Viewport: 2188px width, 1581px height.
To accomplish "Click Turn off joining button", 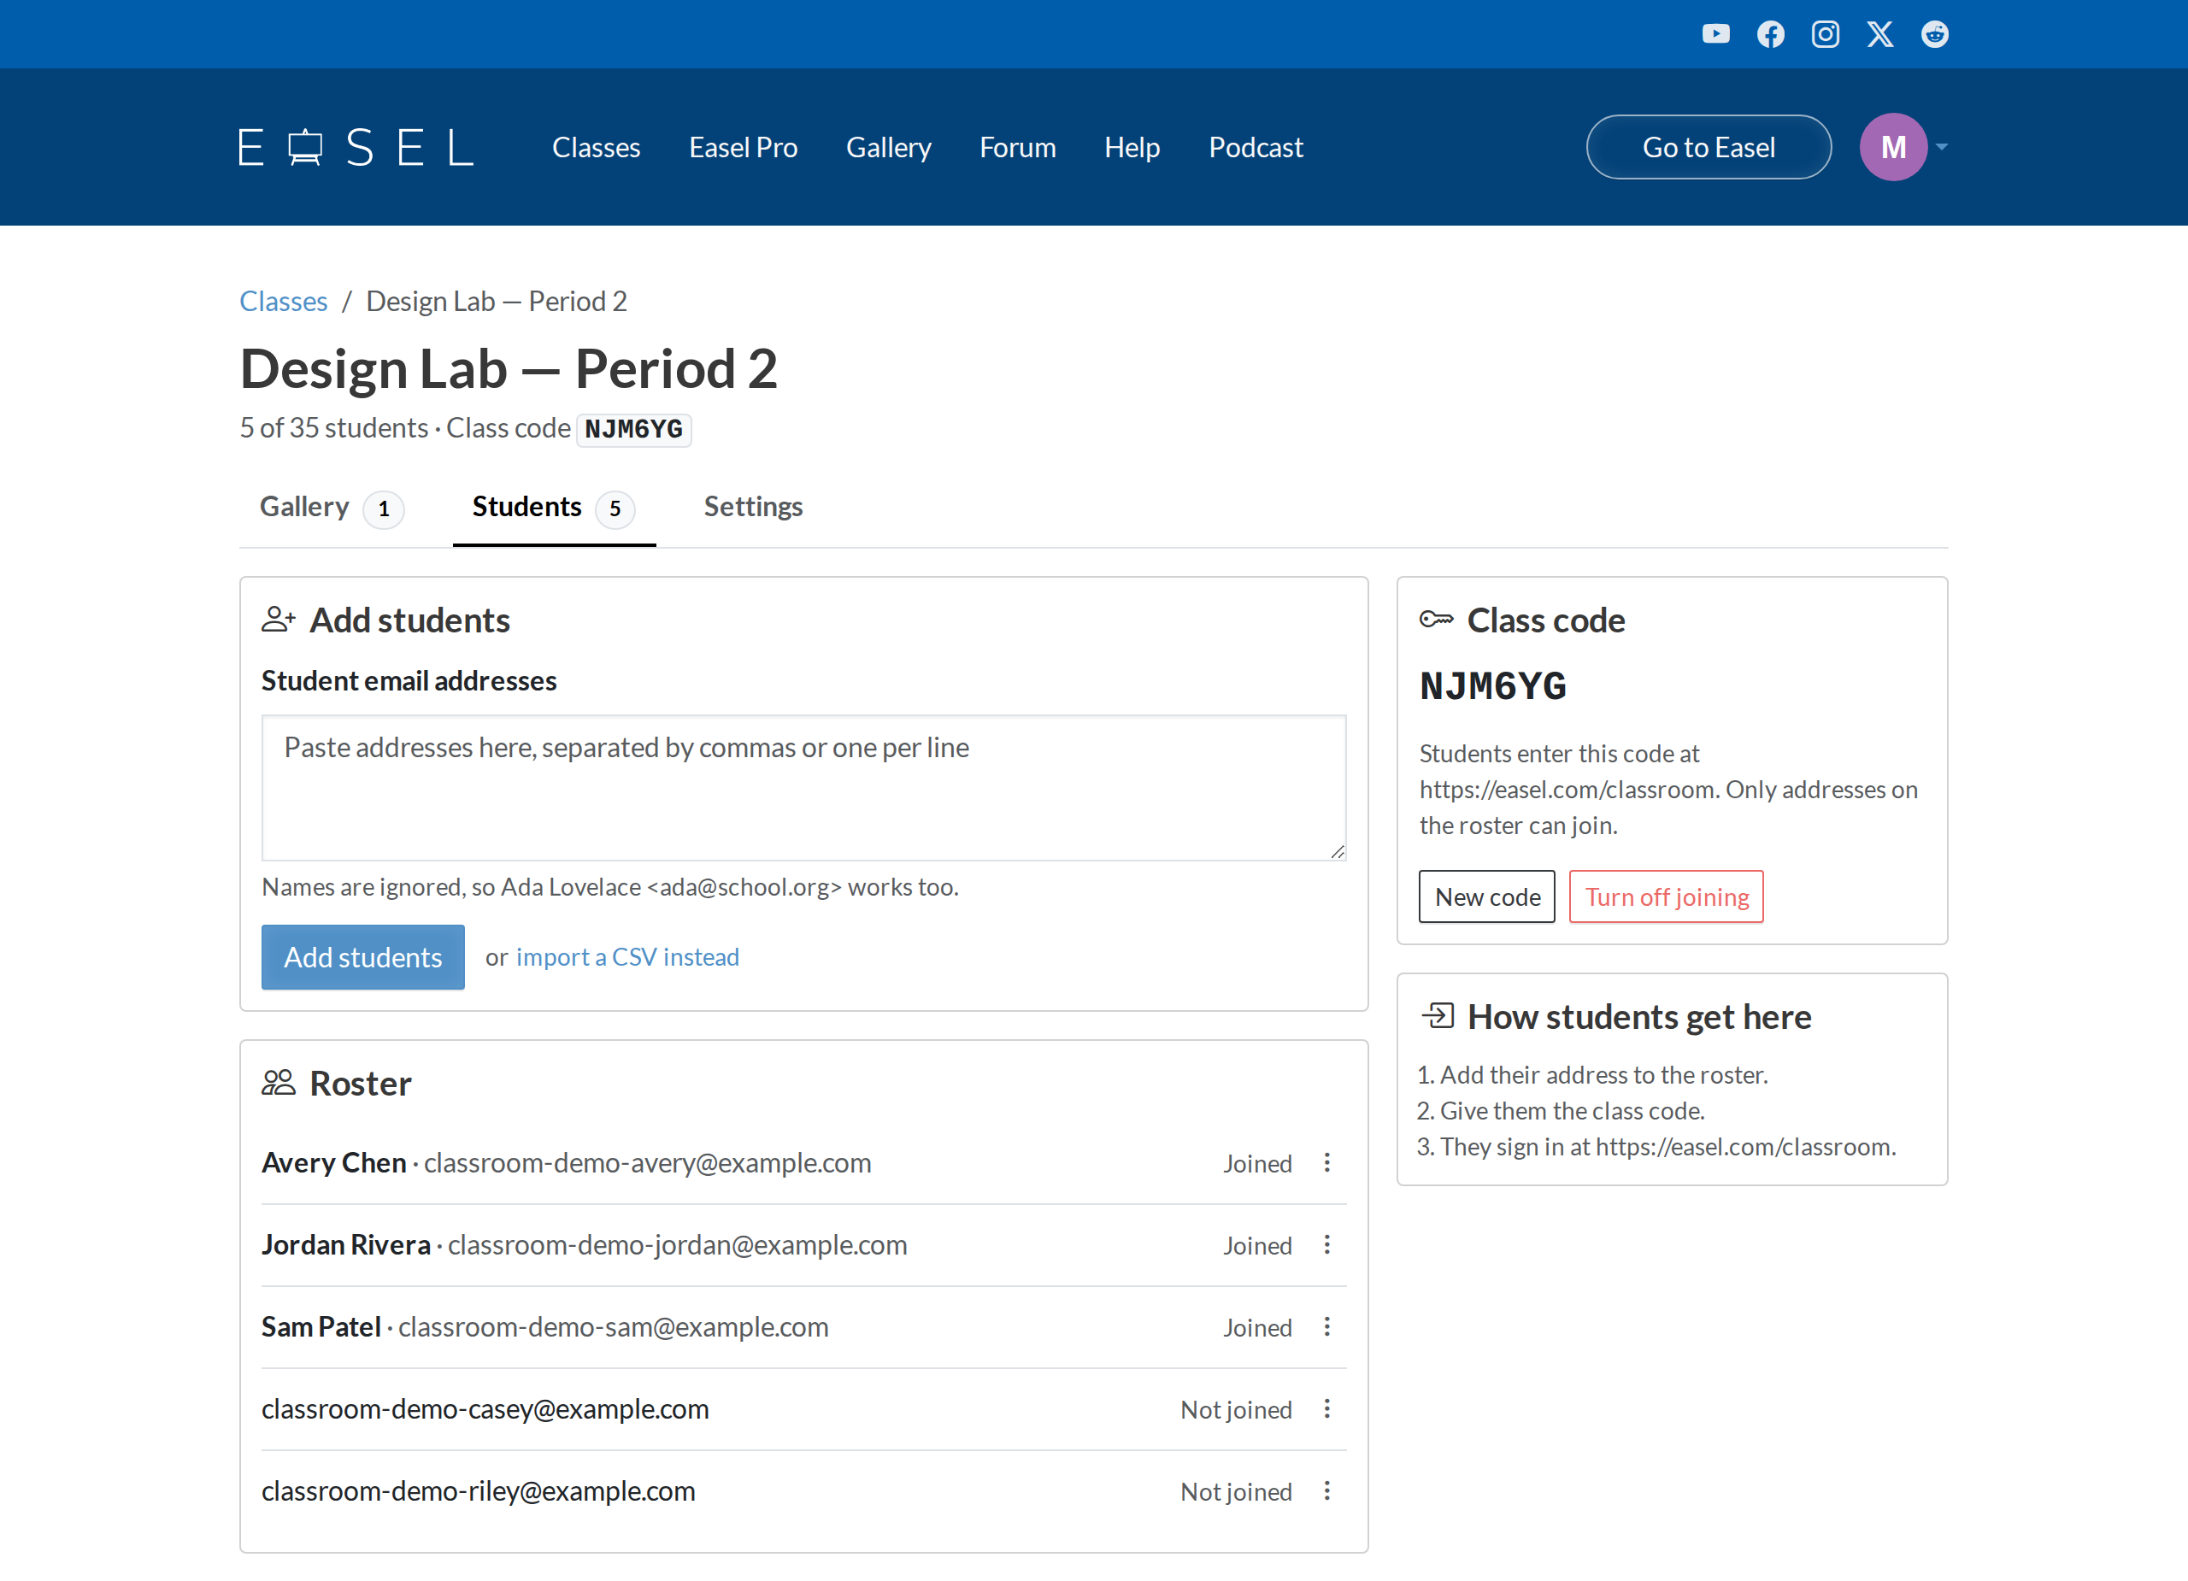I will tap(1666, 897).
